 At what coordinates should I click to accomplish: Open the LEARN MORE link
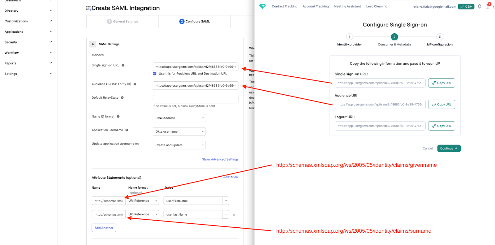click(230, 177)
